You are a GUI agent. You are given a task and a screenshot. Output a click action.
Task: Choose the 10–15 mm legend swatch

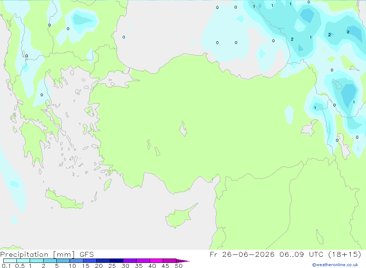pos(76,261)
